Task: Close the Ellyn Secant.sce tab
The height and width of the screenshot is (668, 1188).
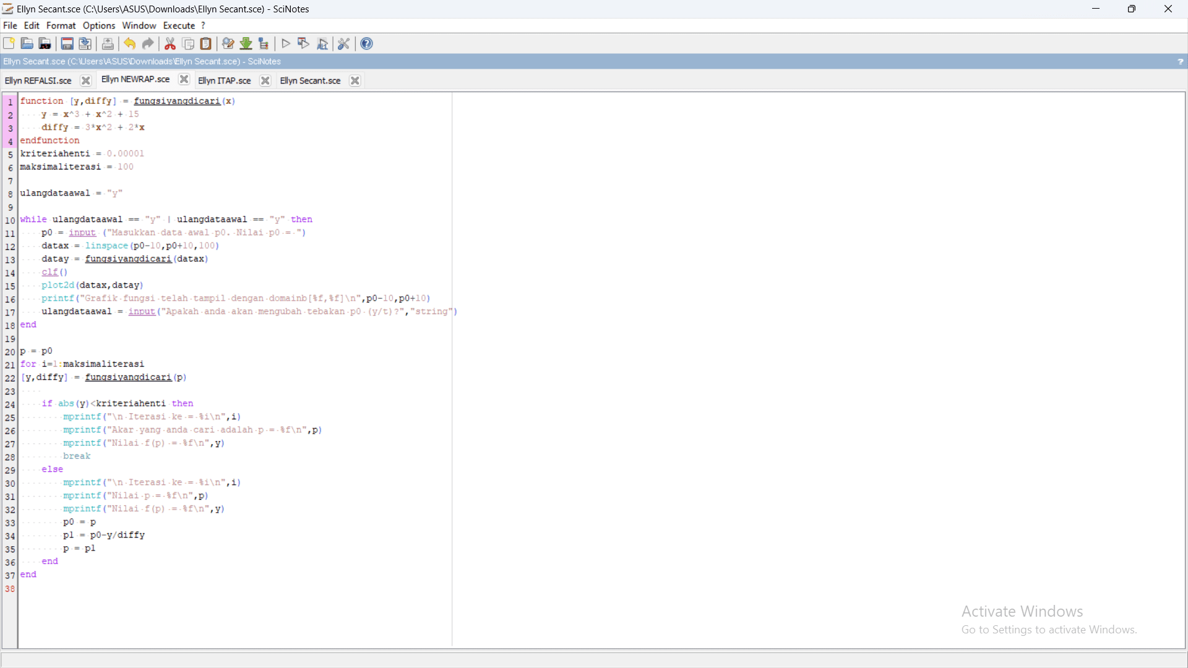Action: (355, 81)
